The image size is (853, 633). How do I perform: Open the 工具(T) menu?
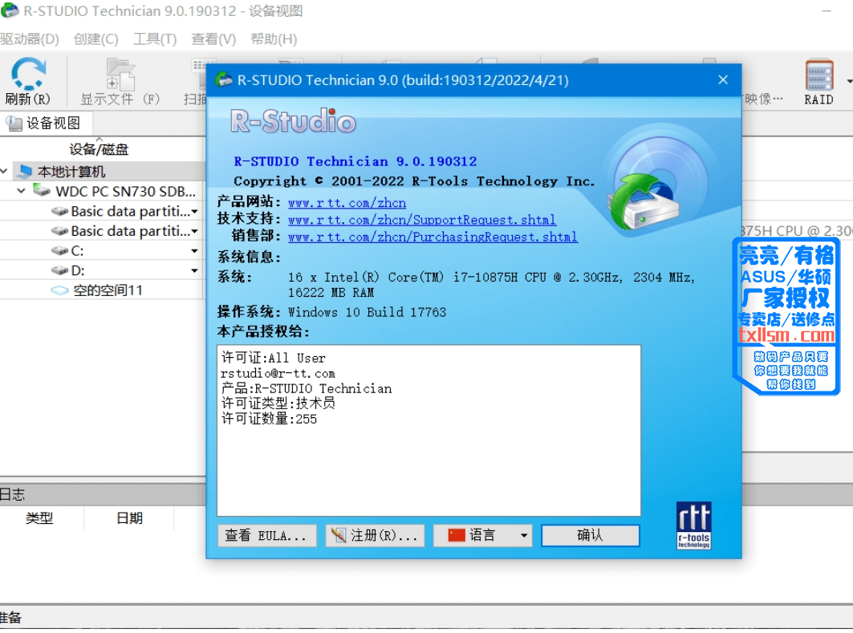pyautogui.click(x=155, y=39)
